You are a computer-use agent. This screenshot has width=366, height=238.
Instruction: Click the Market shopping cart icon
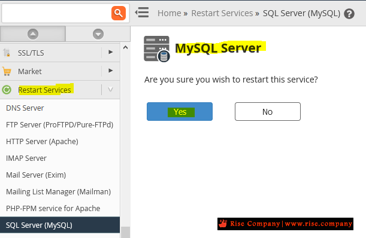click(7, 71)
